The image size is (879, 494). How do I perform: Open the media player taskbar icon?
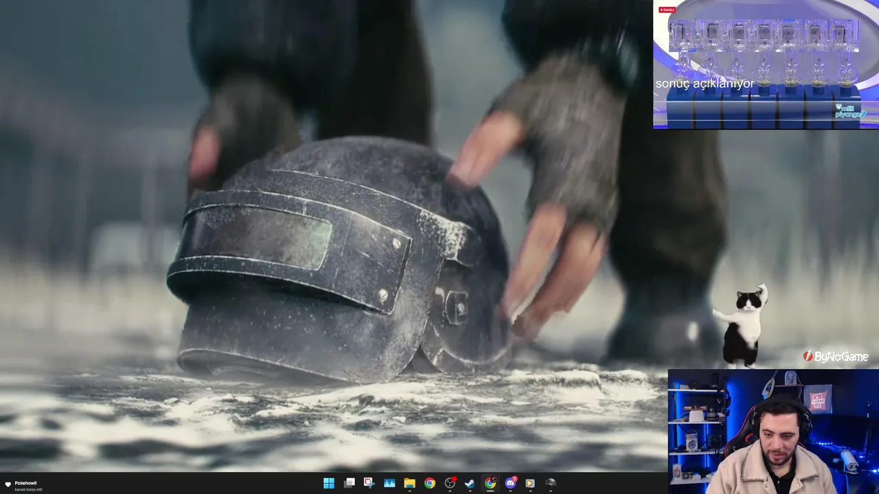(530, 483)
